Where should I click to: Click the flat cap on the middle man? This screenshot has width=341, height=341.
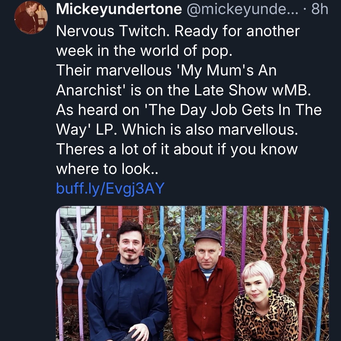point(207,235)
